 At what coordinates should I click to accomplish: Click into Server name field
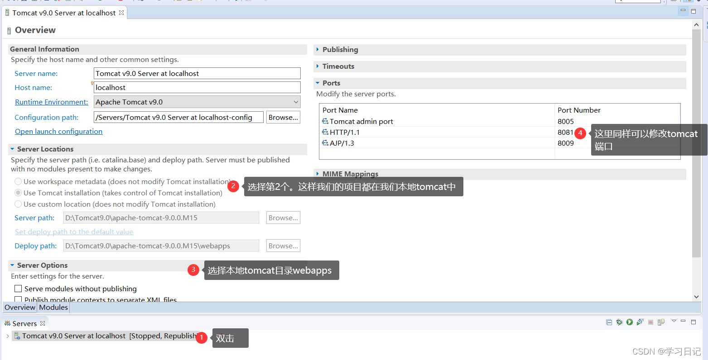point(197,73)
